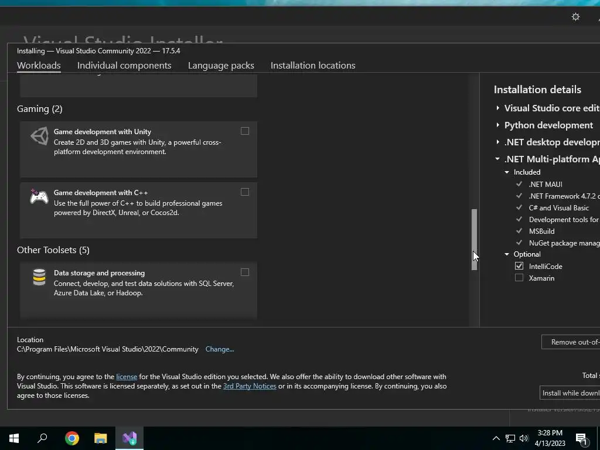Check the Xamarin optional component
This screenshot has width=600, height=450.
tap(519, 278)
